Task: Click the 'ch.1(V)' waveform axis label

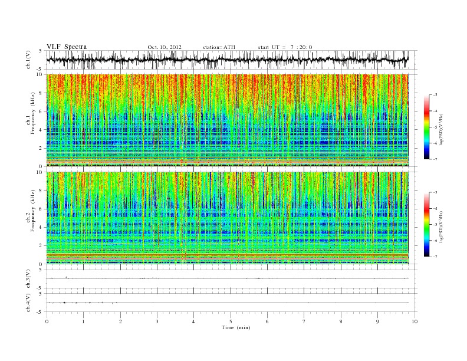Action: pyautogui.click(x=28, y=60)
